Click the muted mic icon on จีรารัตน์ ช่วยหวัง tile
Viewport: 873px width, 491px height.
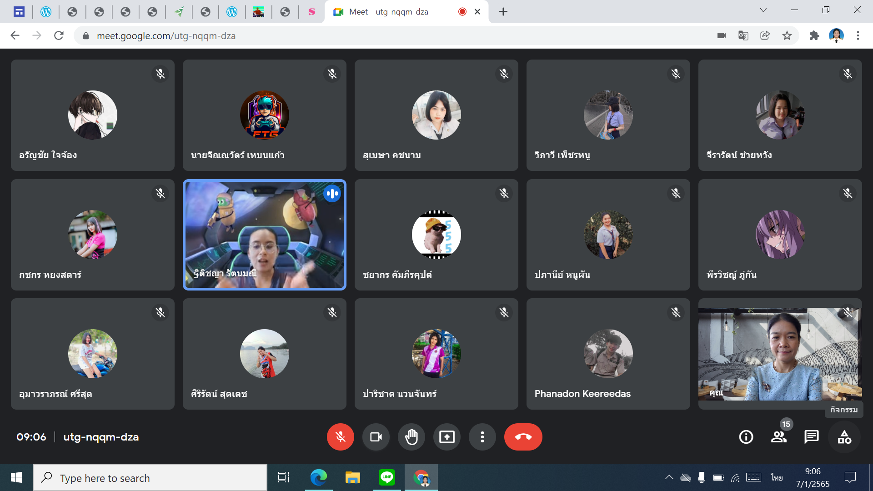[x=848, y=74]
